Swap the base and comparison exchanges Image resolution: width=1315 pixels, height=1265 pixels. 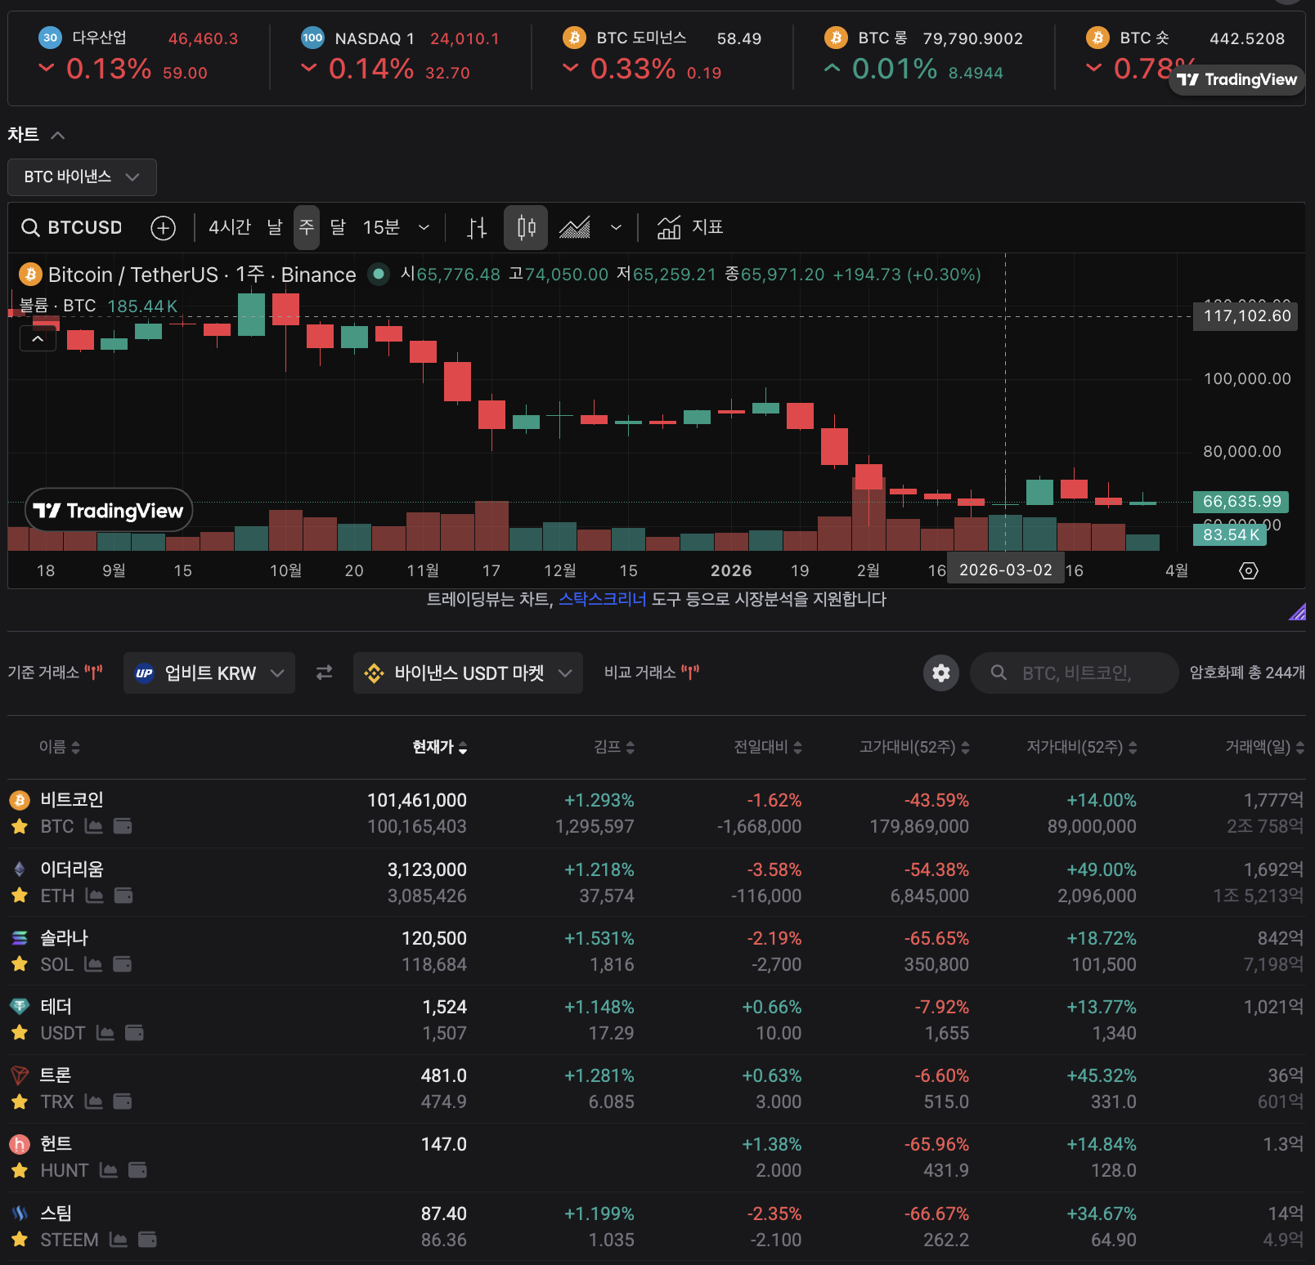(x=325, y=673)
